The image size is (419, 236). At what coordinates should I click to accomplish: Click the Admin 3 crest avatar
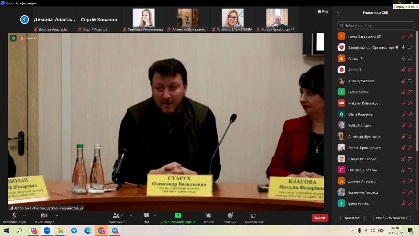(341, 70)
